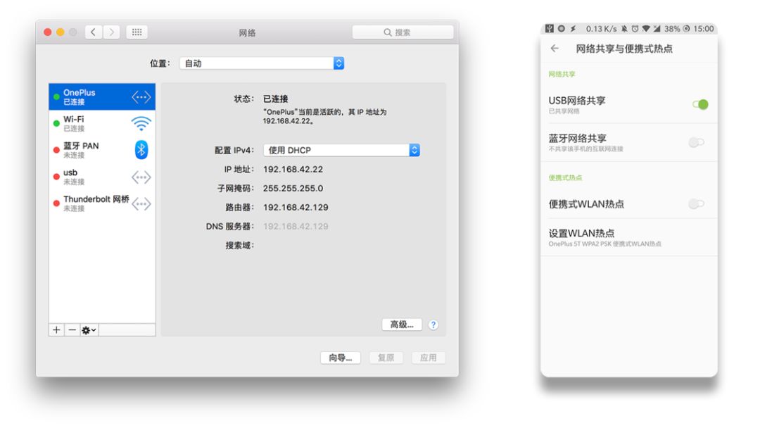Click the phone Wi-Fi status icon
This screenshot has height=428, width=760.
coord(645,29)
